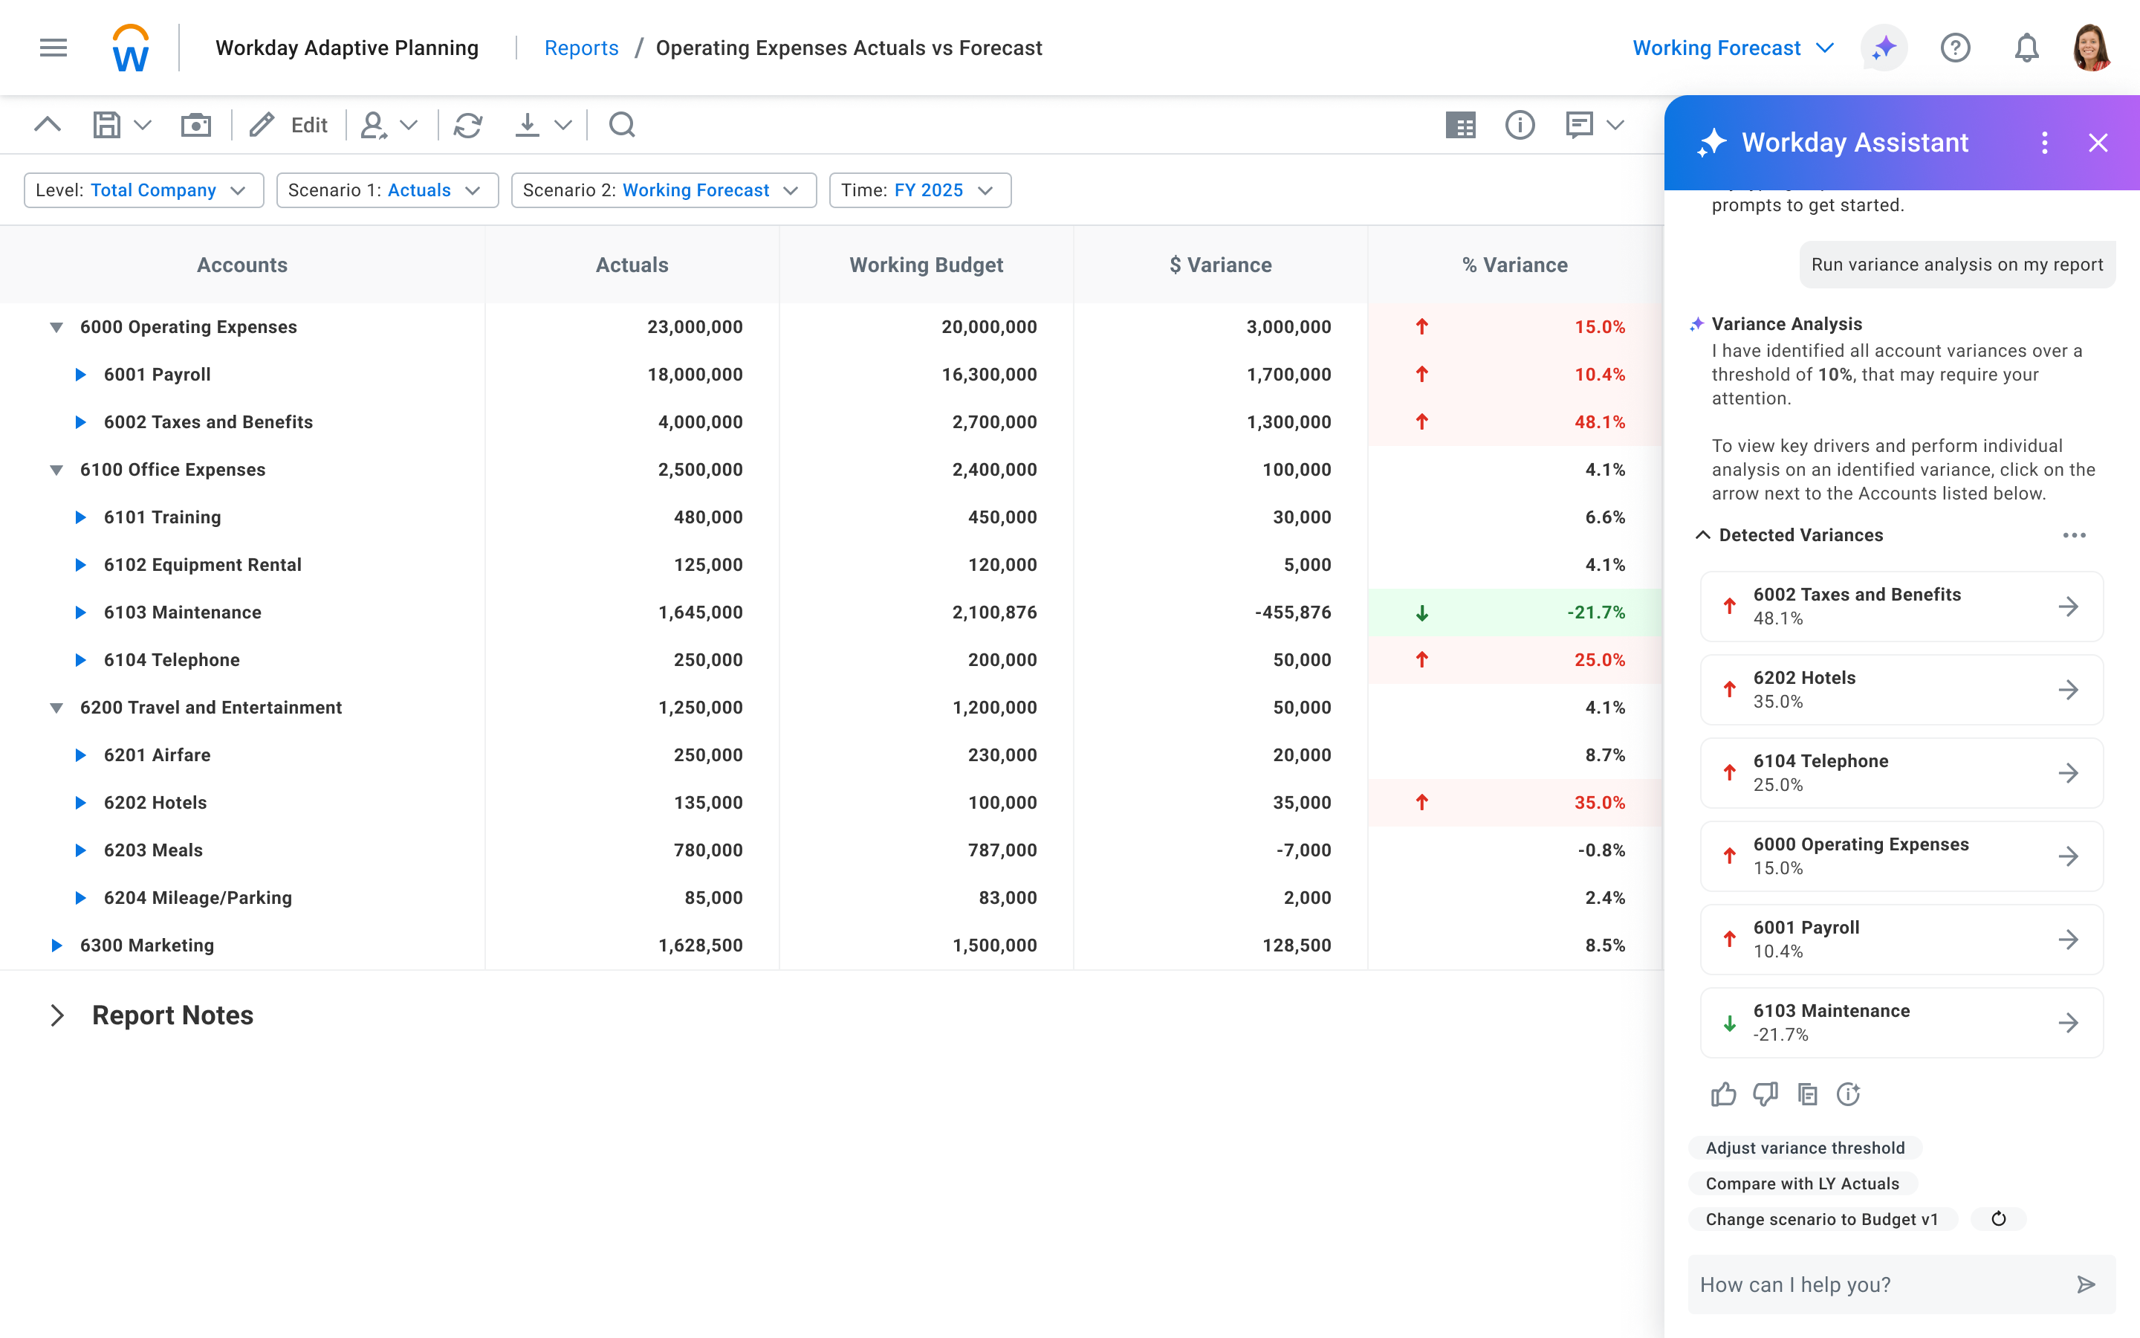The height and width of the screenshot is (1338, 2140).
Task: Open the Scenario 2 Working Forecast dropdown
Action: [x=791, y=190]
